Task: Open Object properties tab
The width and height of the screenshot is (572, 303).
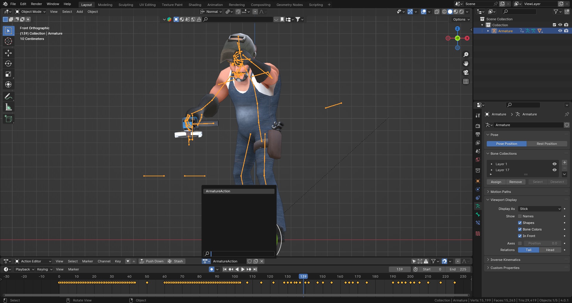Action: (x=478, y=181)
